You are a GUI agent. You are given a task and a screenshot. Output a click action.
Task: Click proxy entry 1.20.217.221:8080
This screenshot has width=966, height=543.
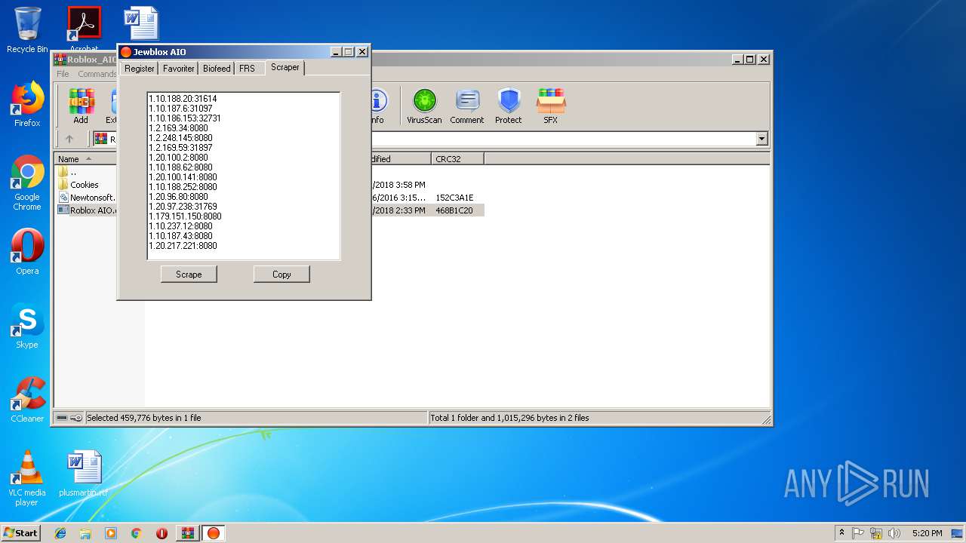coord(183,246)
